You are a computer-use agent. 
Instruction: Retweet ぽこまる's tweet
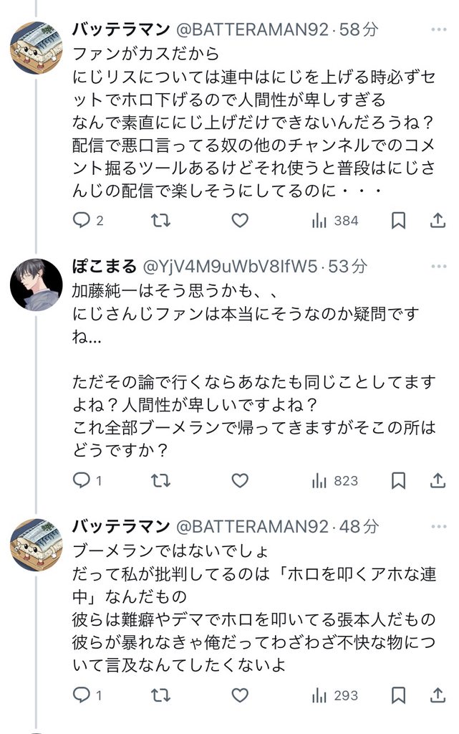point(161,480)
